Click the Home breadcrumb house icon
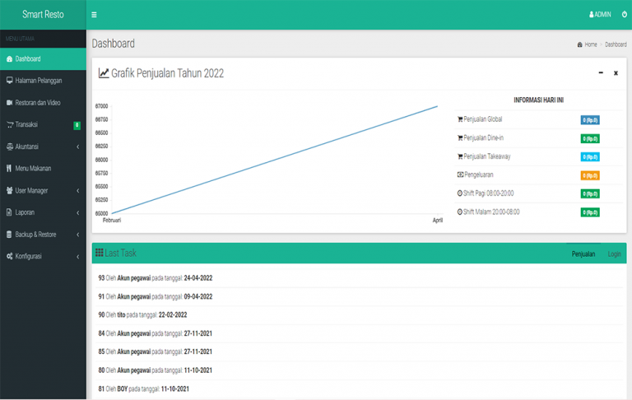The image size is (632, 400). [x=579, y=44]
